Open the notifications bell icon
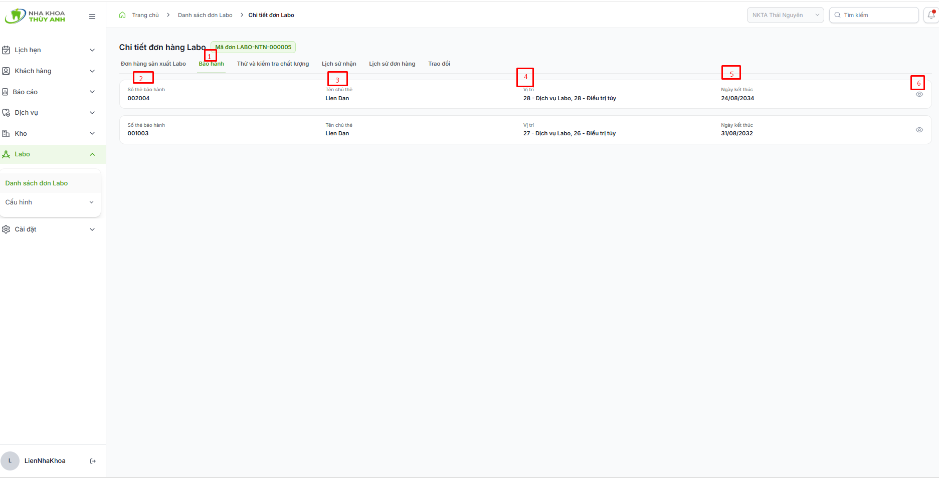939x479 pixels. point(931,15)
